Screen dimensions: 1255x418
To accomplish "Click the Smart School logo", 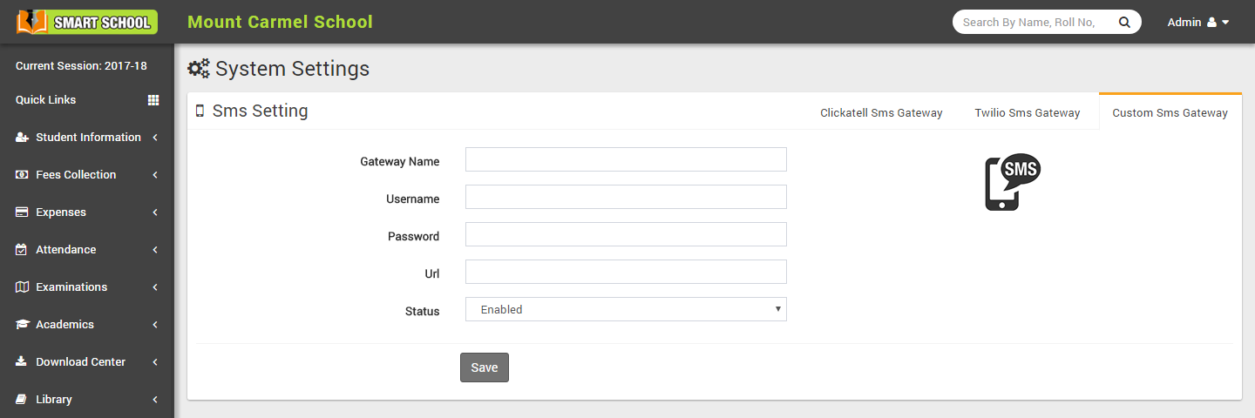I will [87, 22].
